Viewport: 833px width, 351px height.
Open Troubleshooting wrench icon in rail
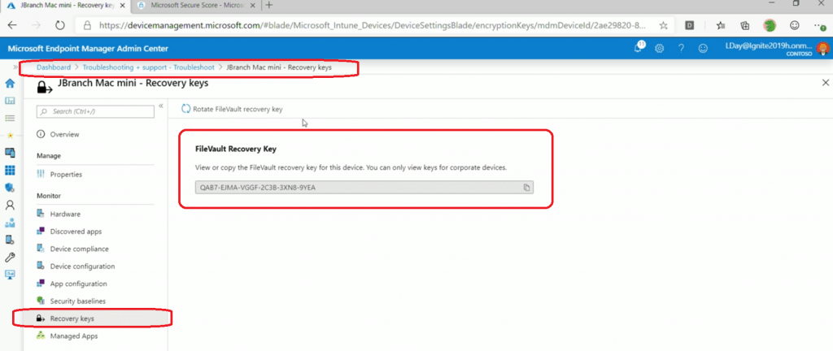coord(10,257)
